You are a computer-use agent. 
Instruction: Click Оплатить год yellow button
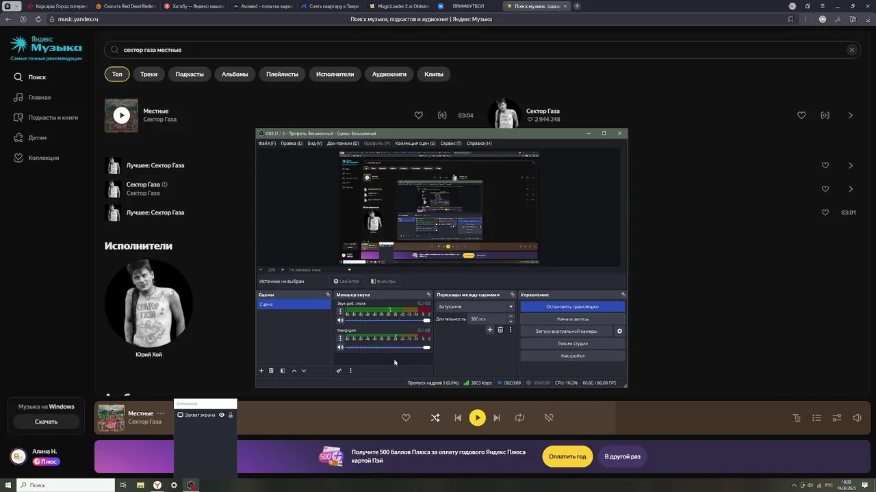click(x=567, y=456)
